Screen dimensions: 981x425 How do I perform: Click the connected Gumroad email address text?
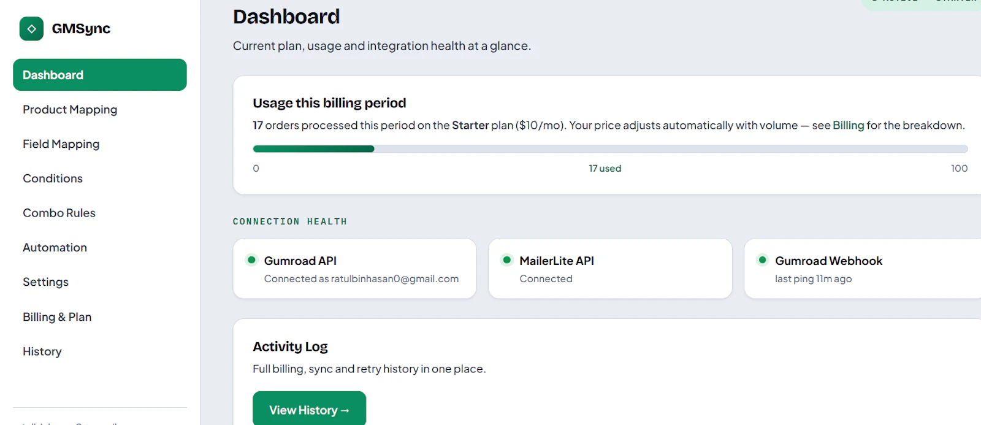(395, 279)
